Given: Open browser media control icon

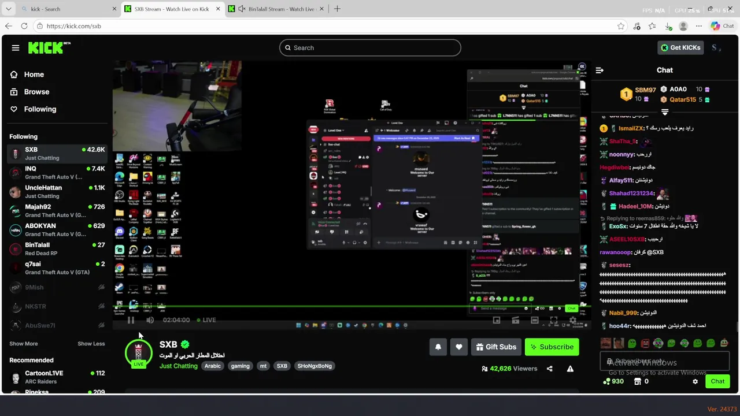Looking at the screenshot, I should tap(637, 26).
